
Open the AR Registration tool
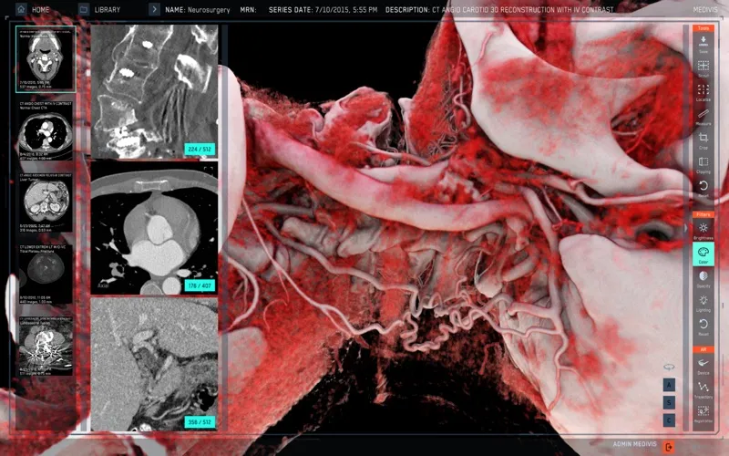point(703,414)
